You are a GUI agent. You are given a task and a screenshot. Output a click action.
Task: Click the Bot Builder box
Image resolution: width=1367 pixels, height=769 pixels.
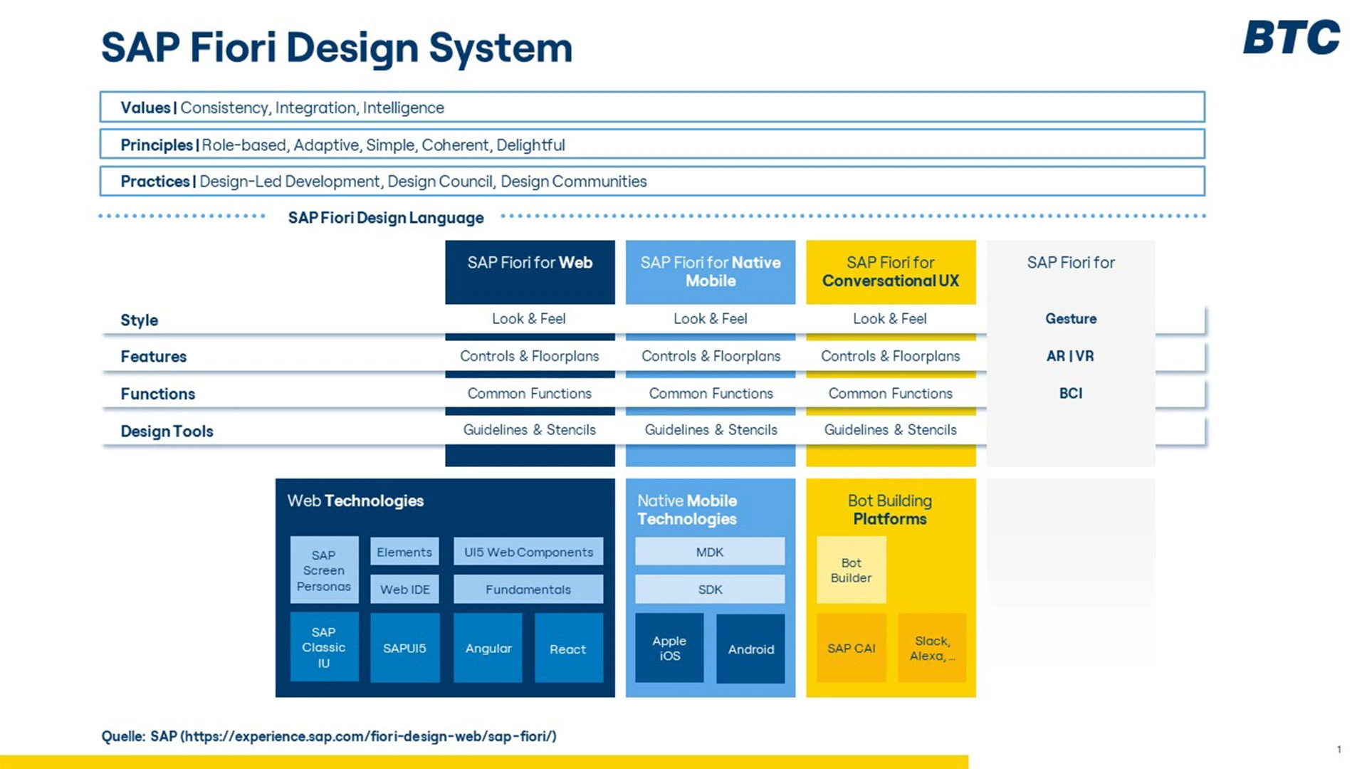coord(852,570)
